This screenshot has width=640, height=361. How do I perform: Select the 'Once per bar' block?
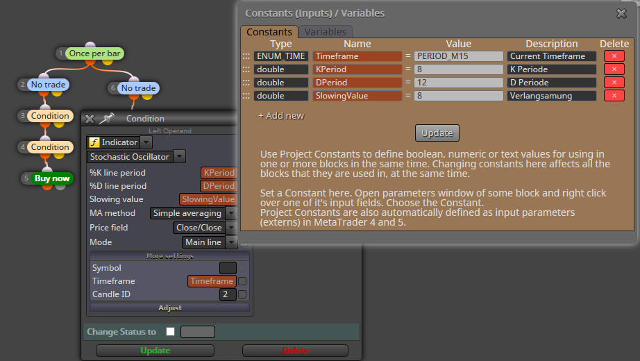click(94, 53)
